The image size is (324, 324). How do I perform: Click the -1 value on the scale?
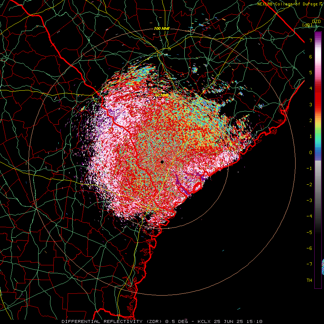309,168
